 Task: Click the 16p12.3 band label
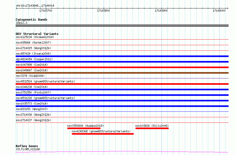coord(21,23)
